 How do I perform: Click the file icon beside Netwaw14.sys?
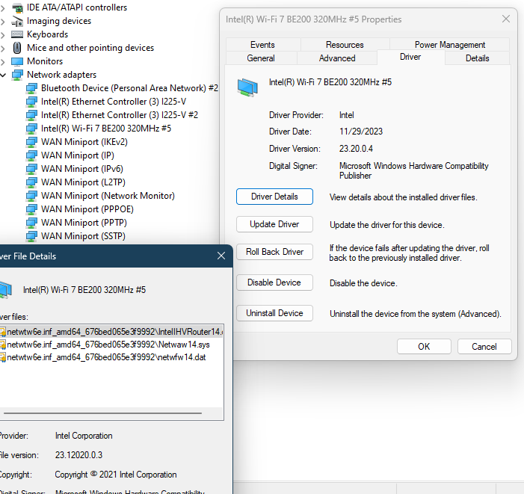tap(3, 345)
